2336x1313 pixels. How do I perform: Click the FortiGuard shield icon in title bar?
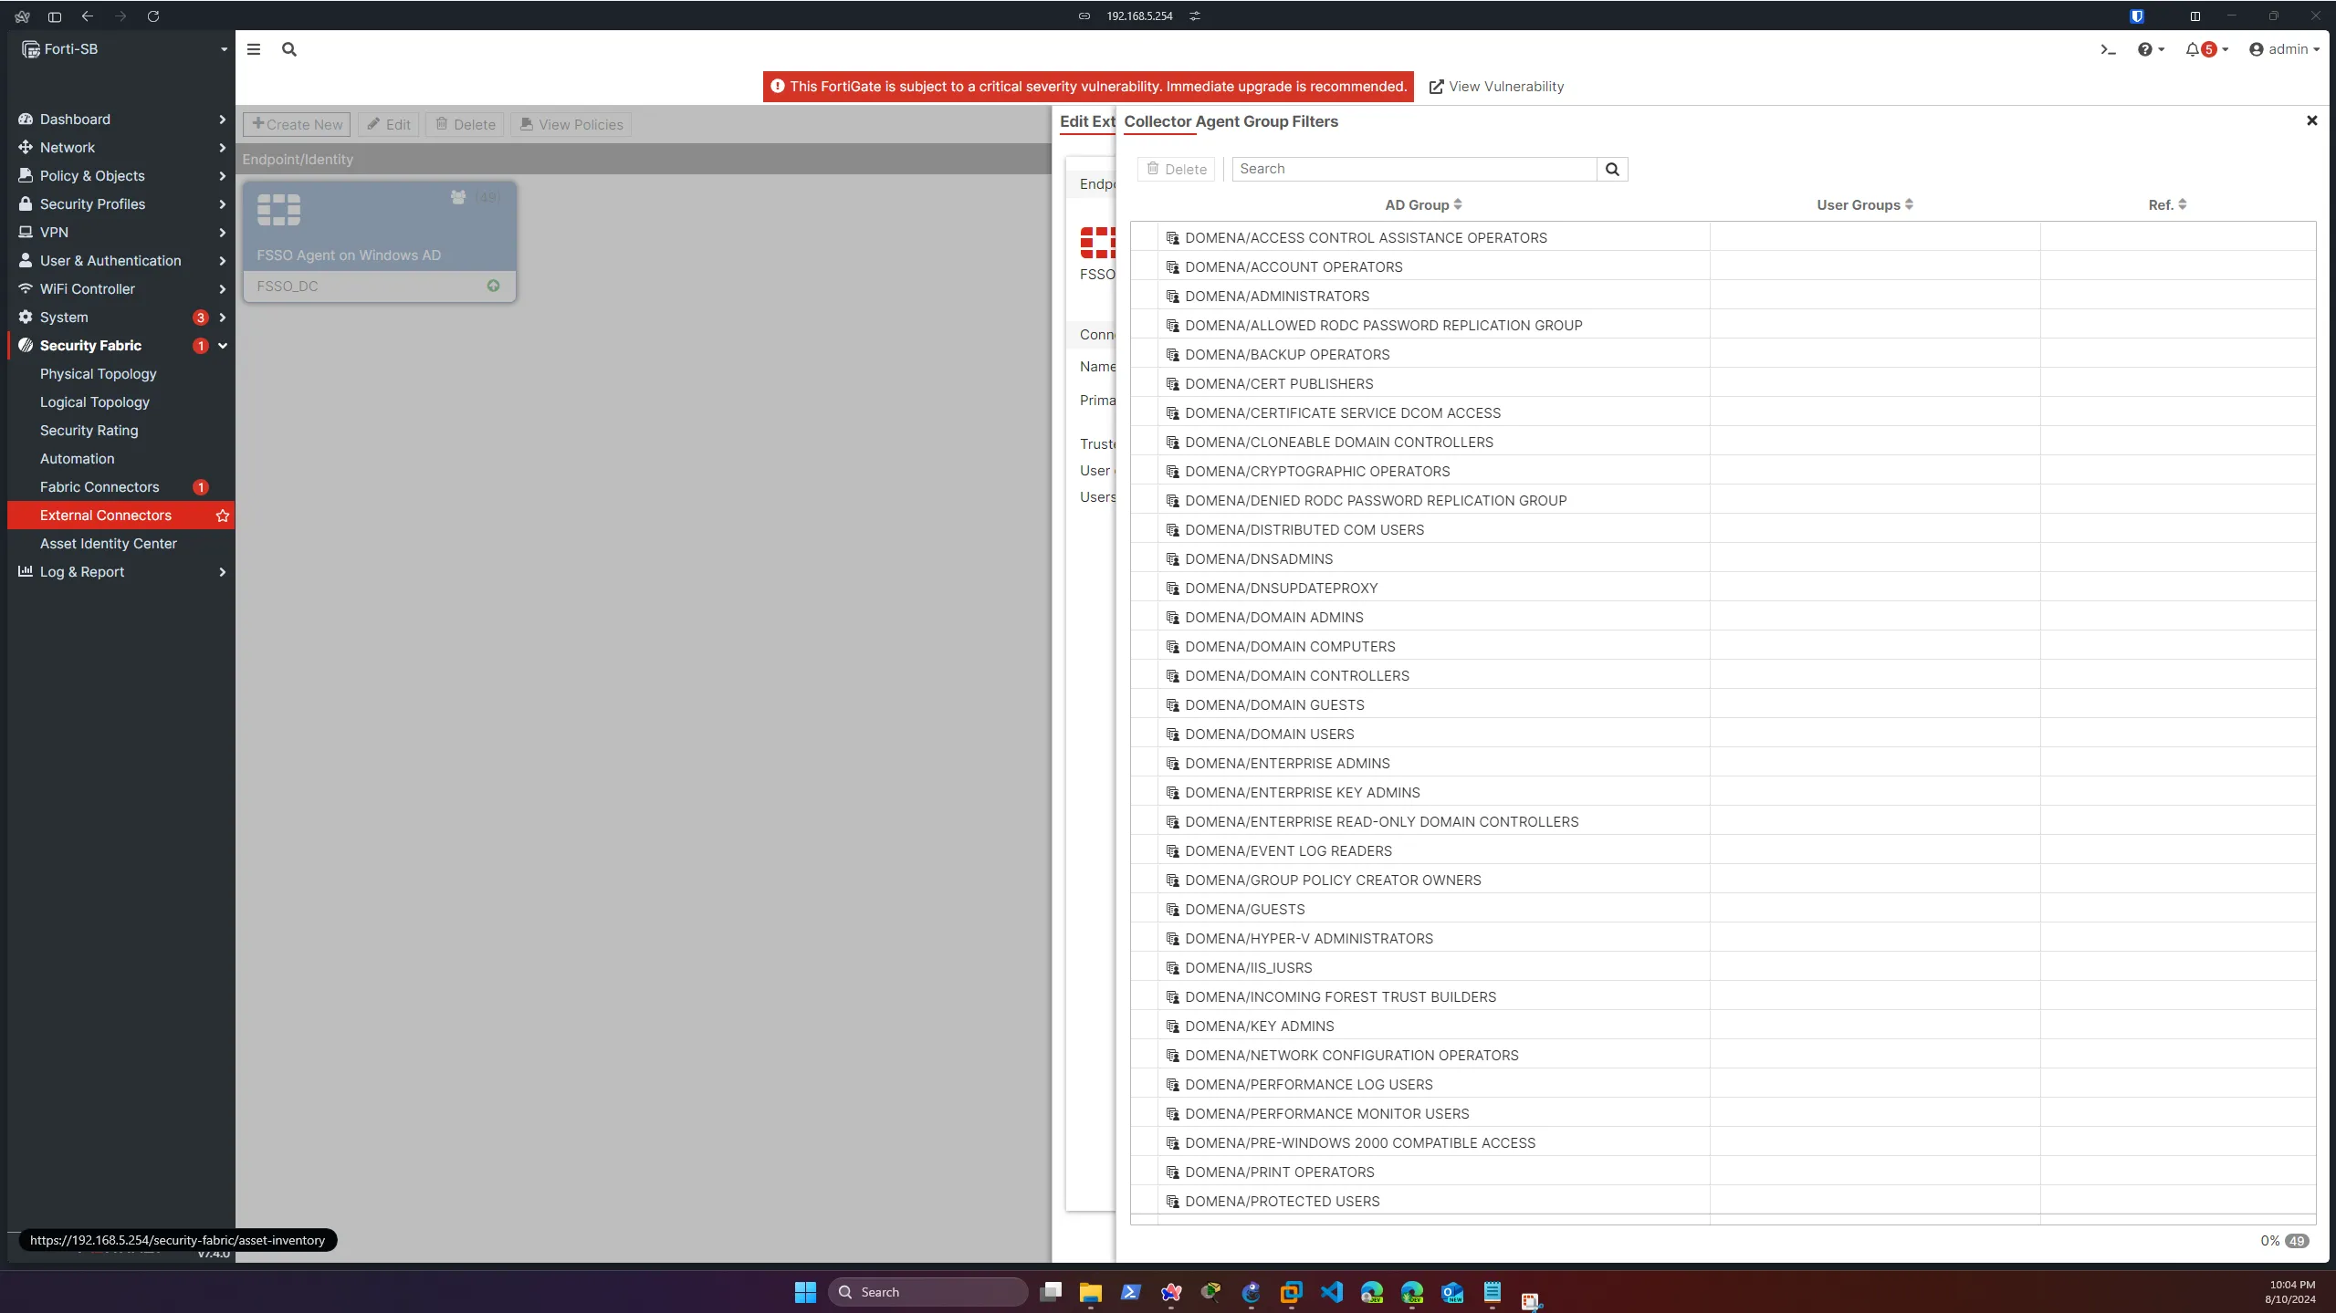tap(2137, 16)
